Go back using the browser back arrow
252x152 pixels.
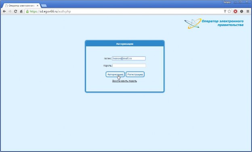click(4, 11)
